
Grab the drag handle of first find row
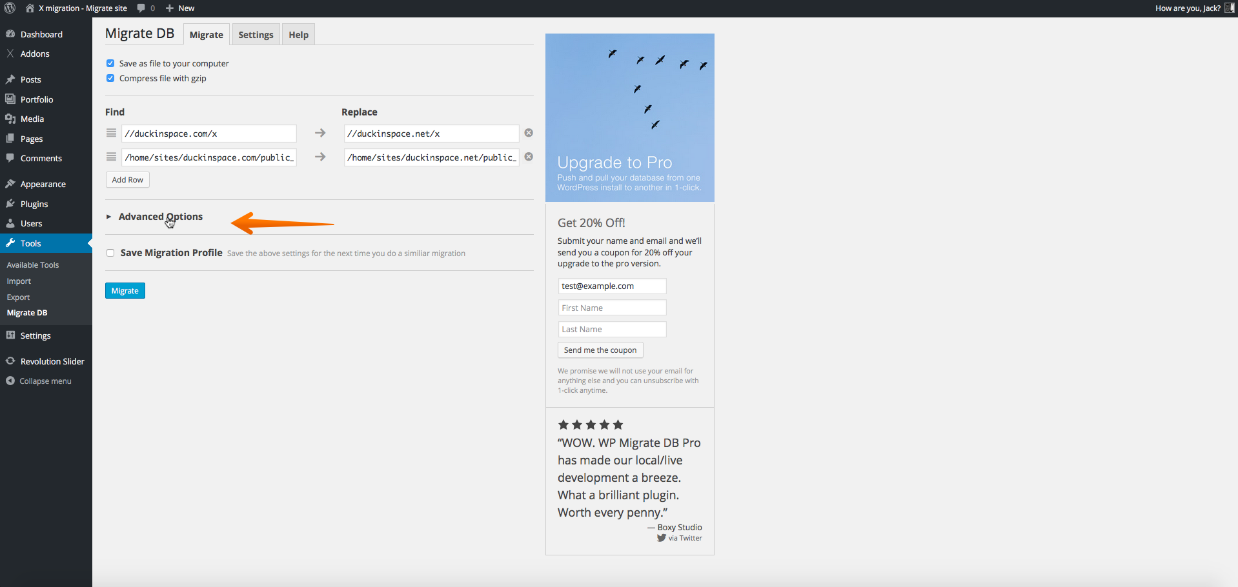[112, 133]
